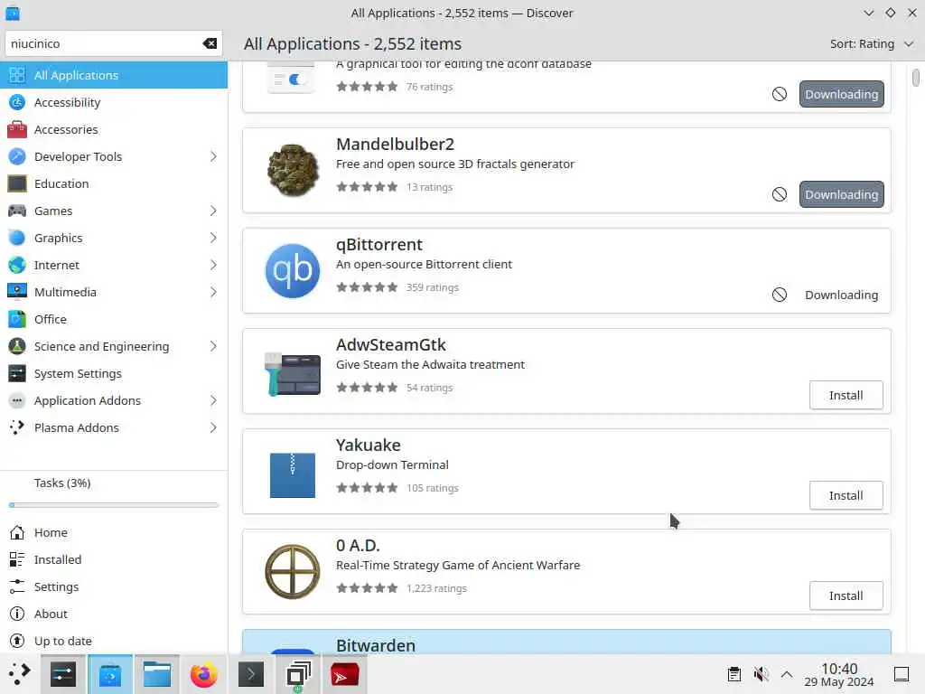The width and height of the screenshot is (925, 694).
Task: Click the results list vertical scrollbar
Action: 916,78
